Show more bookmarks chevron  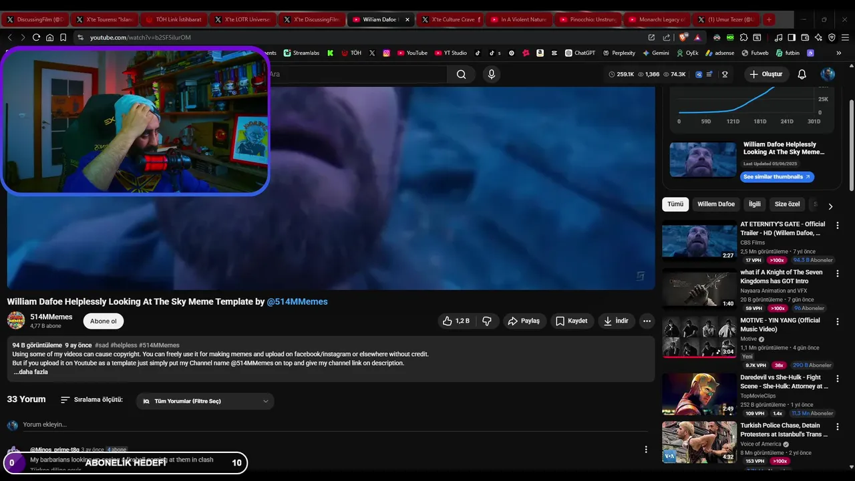coord(839,53)
